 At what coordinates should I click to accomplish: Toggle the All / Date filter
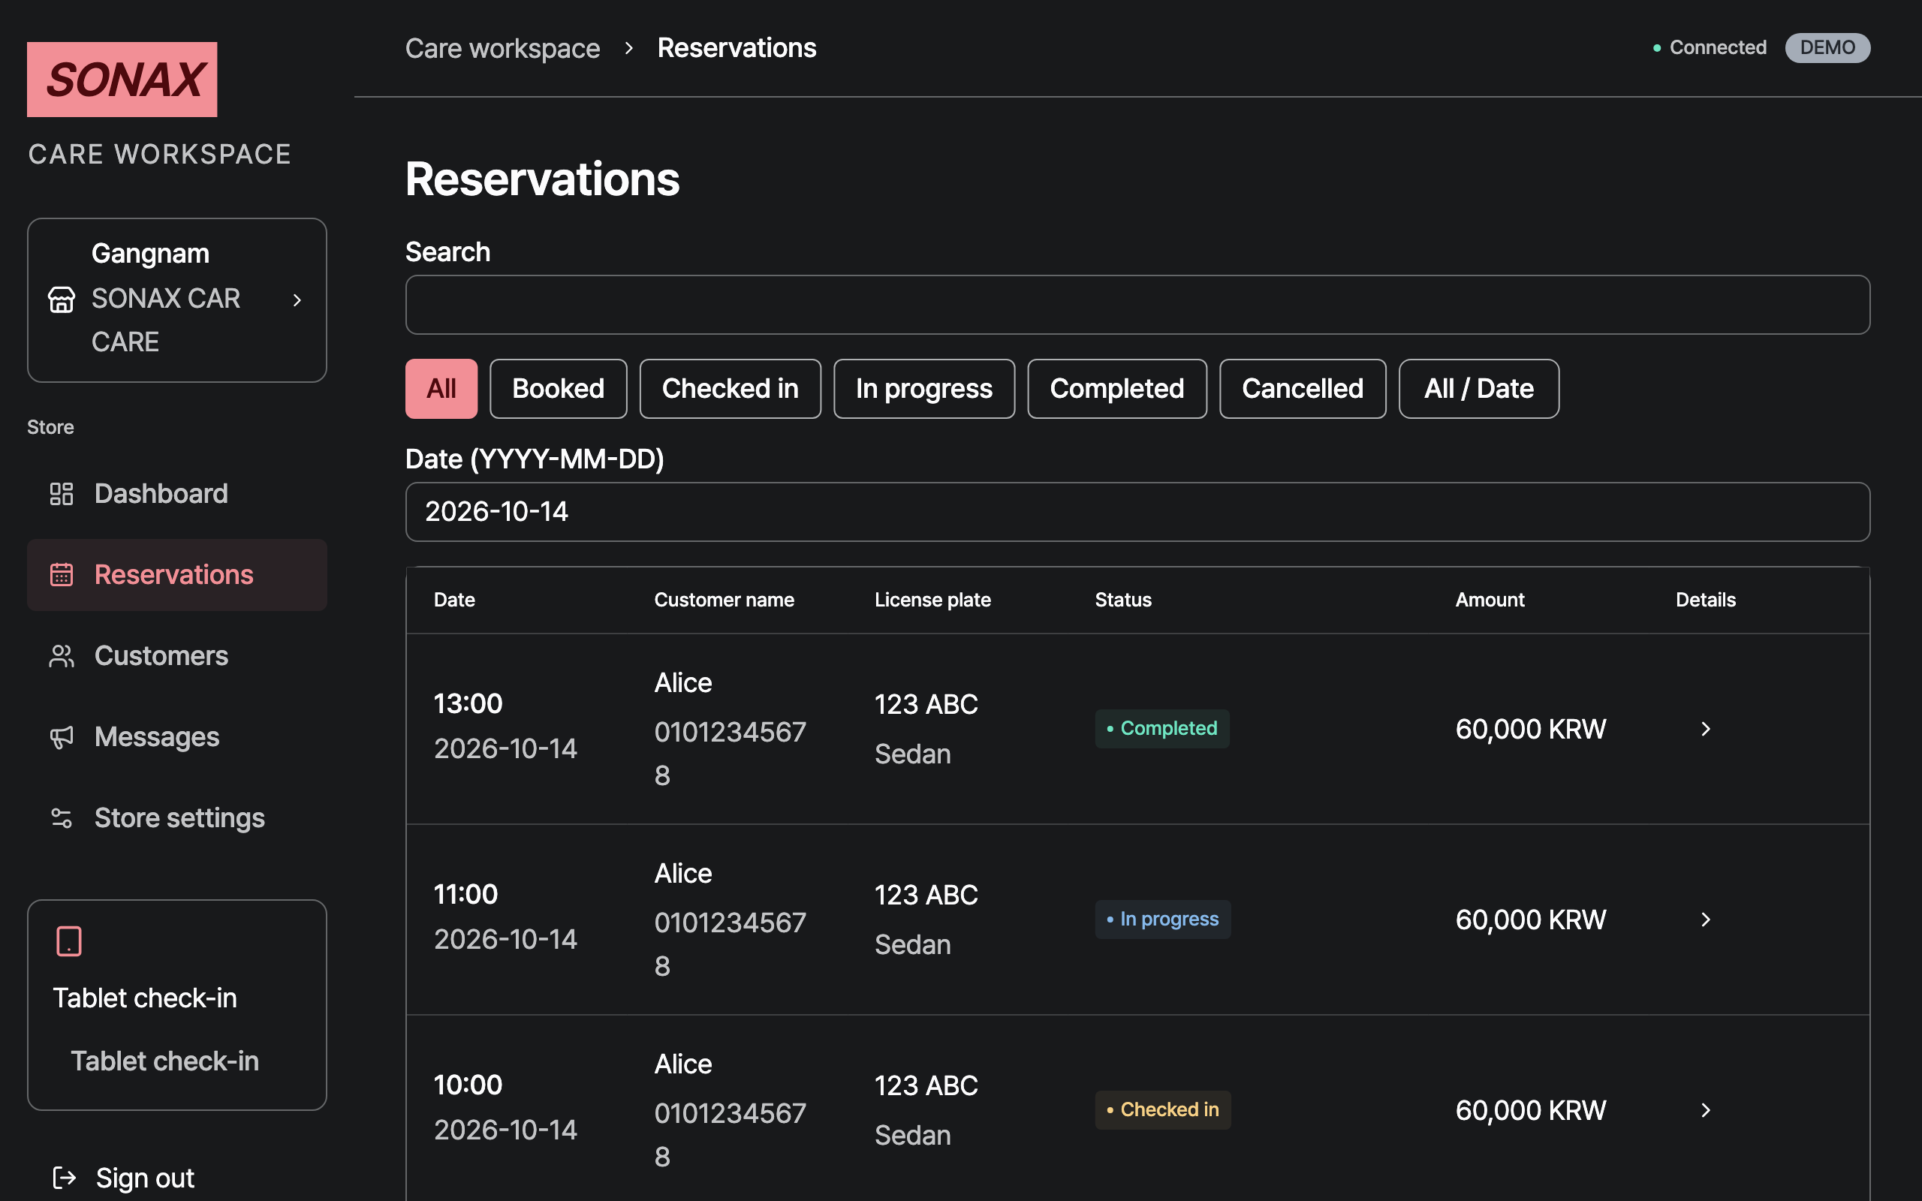click(1479, 388)
